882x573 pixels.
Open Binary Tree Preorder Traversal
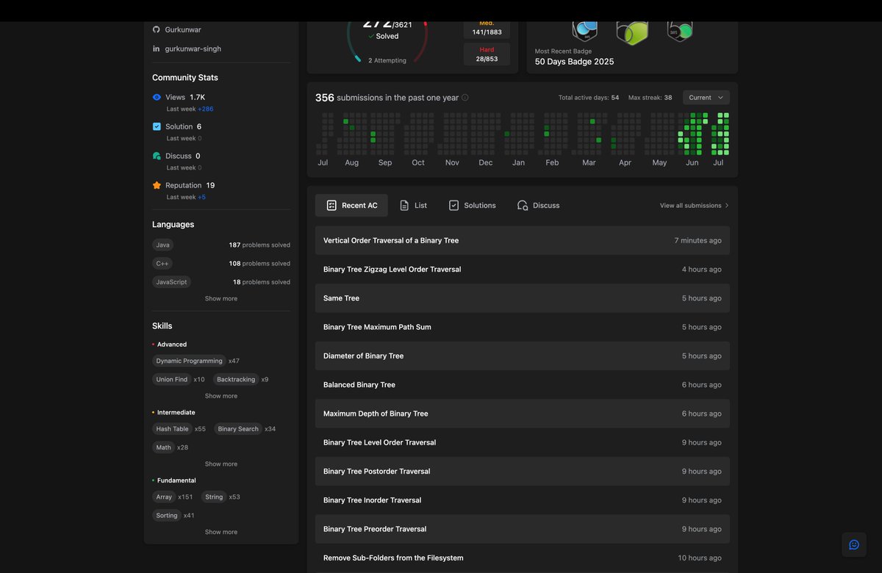523,529
